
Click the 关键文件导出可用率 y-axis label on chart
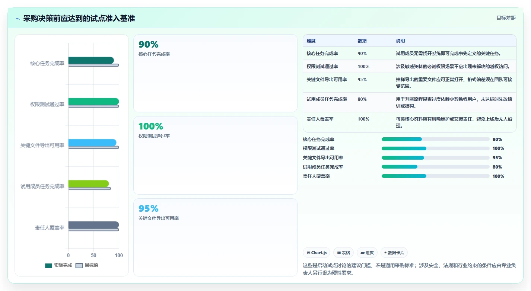(42, 145)
